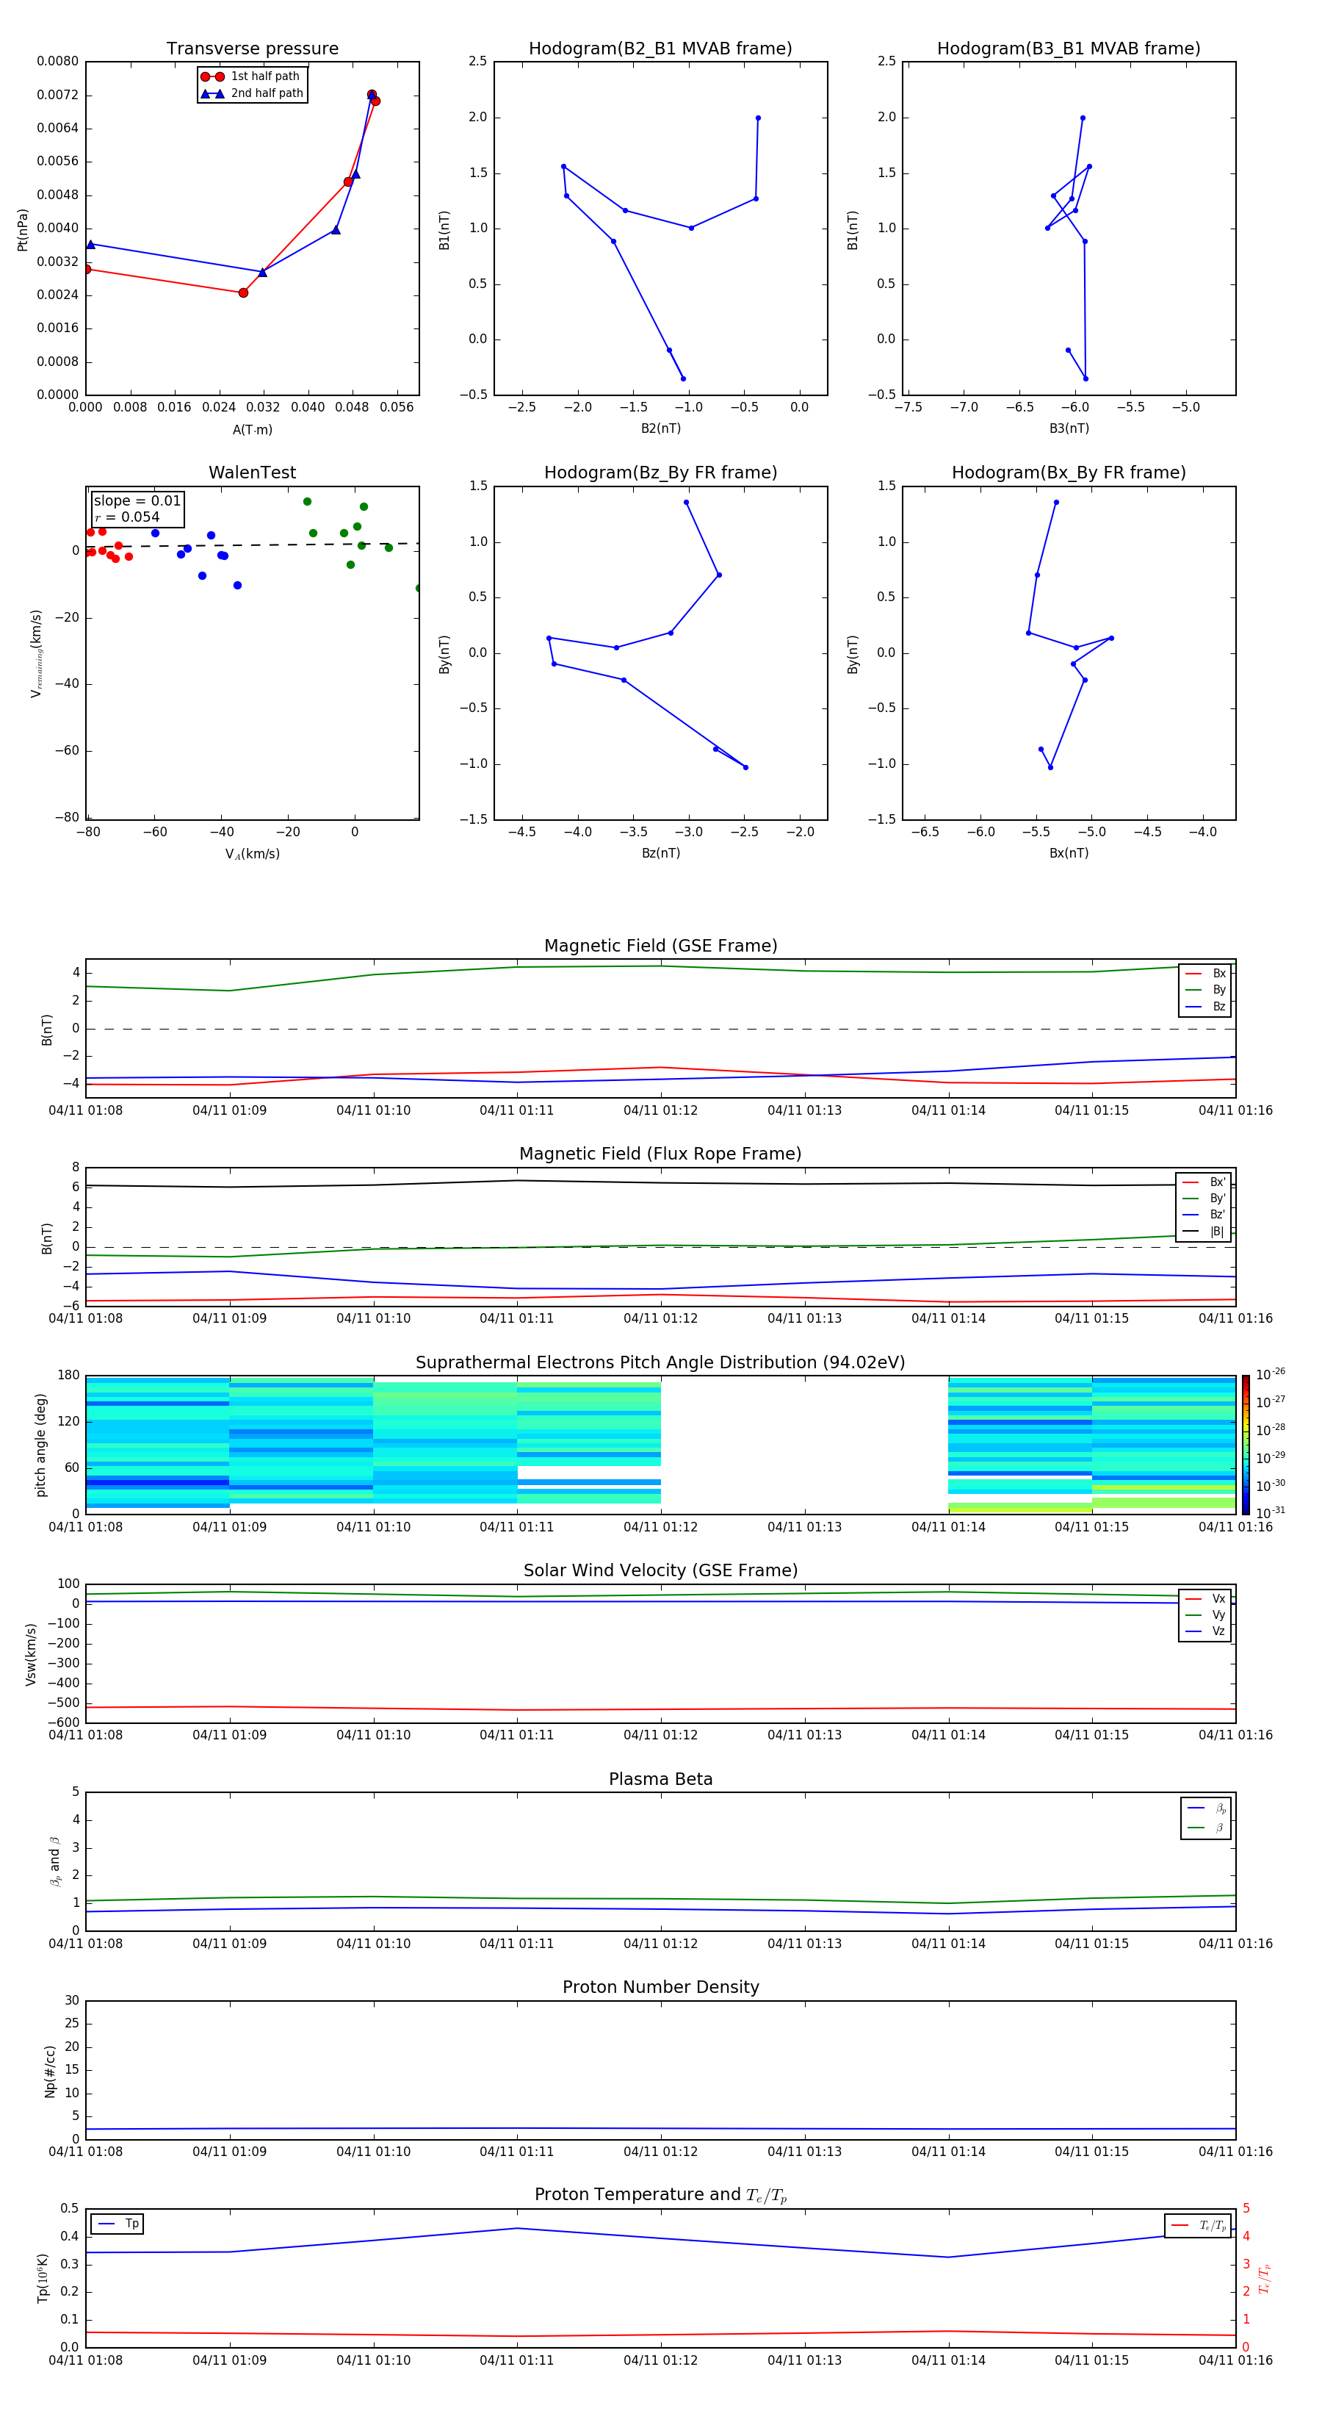Click βp entry in Plasma Beta legend
Viewport: 1322px width, 2425px height.
(1206, 1808)
